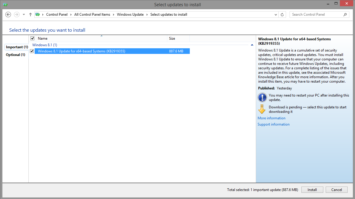Click the Select updates to install breadcrumb

169,15
